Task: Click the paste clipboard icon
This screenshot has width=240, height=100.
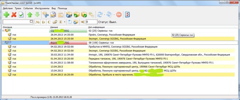Action: point(61,15)
